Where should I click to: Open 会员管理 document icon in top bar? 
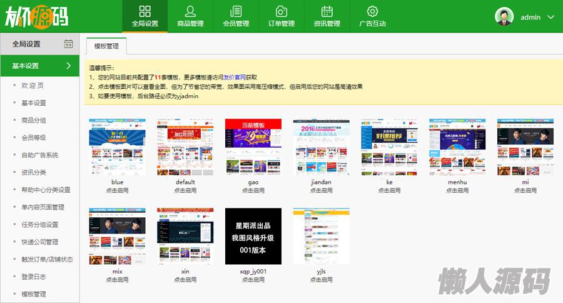236,11
